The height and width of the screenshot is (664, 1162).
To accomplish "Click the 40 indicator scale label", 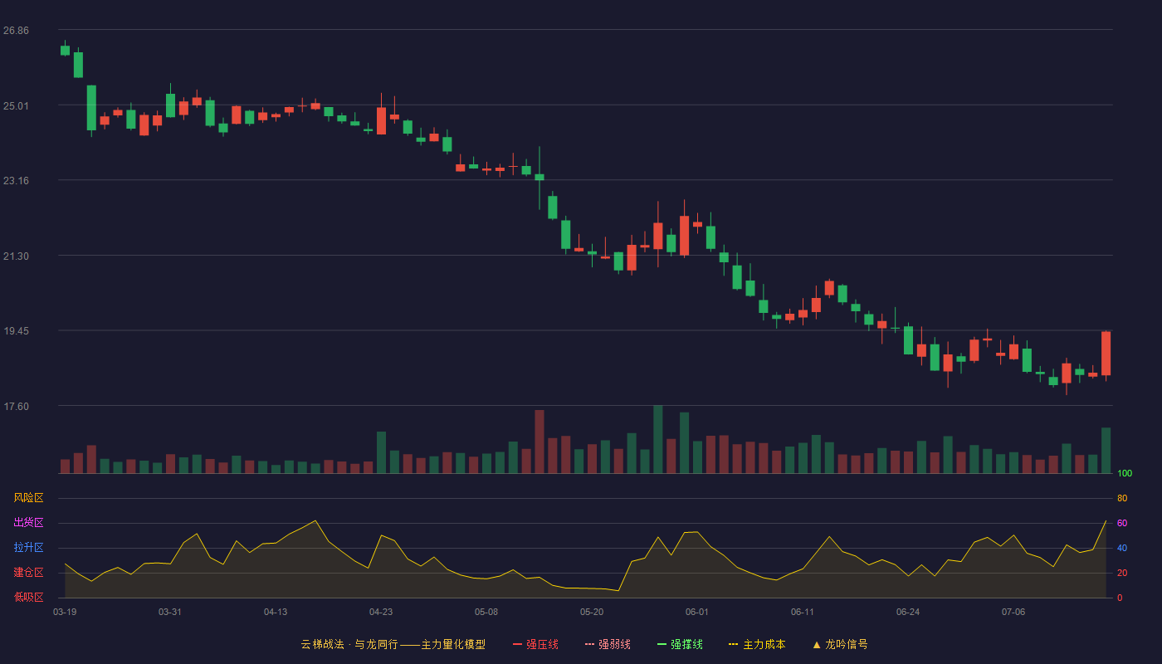I will point(1122,549).
